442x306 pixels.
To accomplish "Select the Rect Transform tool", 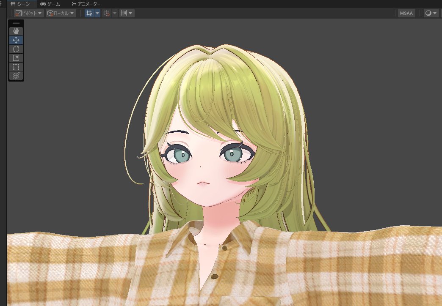I will 16,67.
